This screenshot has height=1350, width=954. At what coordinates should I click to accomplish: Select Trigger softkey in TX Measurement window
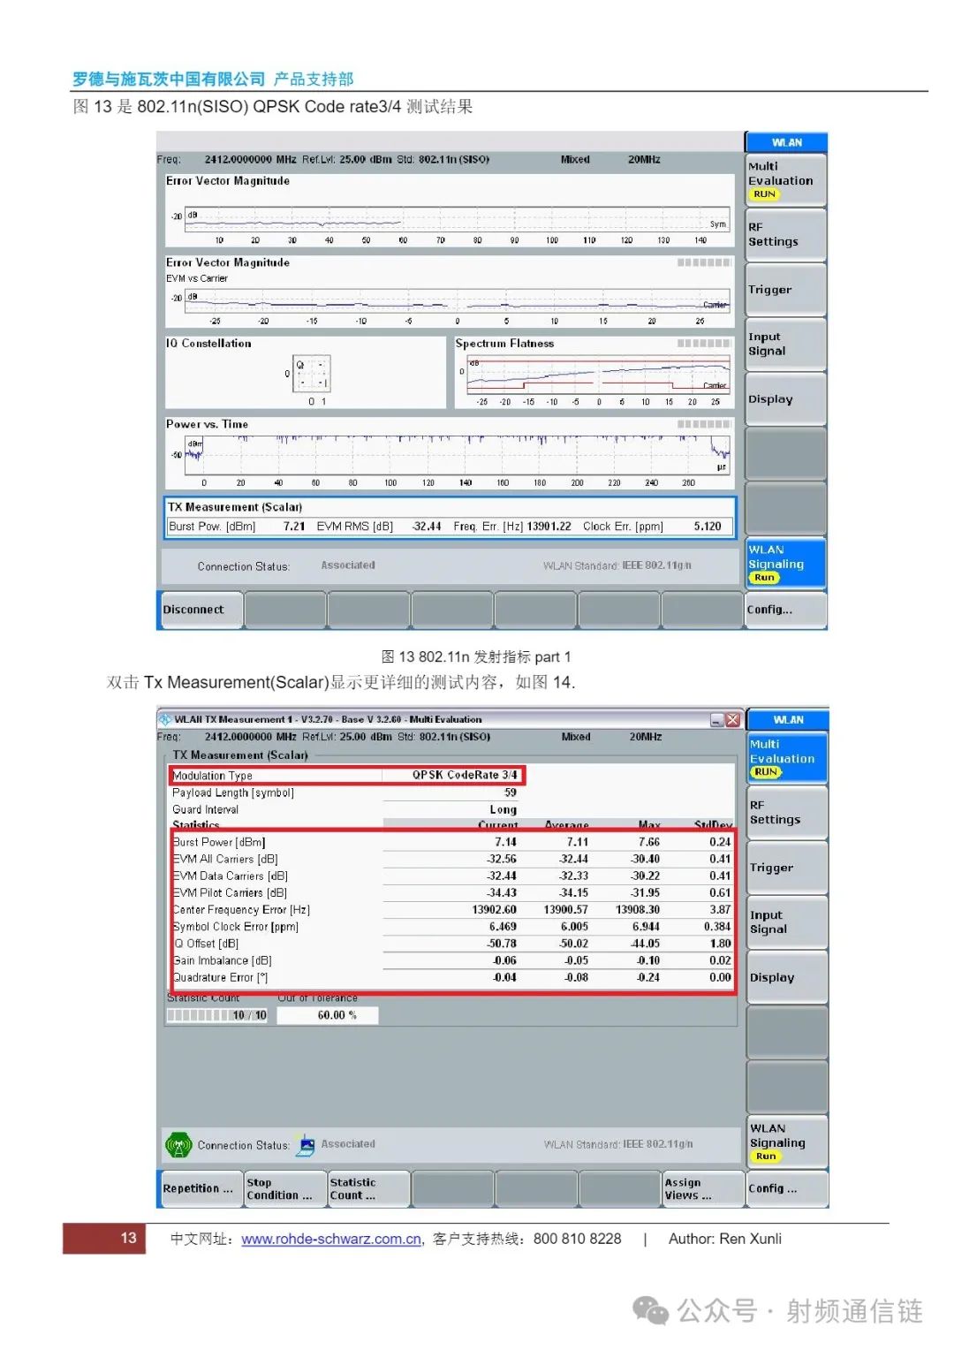(x=787, y=868)
